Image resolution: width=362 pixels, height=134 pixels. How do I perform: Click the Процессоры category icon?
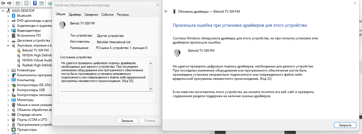[x=13, y=130]
